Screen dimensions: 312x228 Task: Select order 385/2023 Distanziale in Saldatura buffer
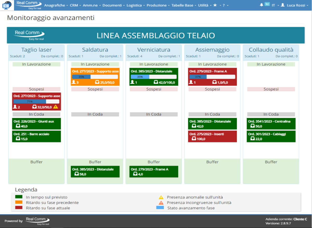click(95, 172)
